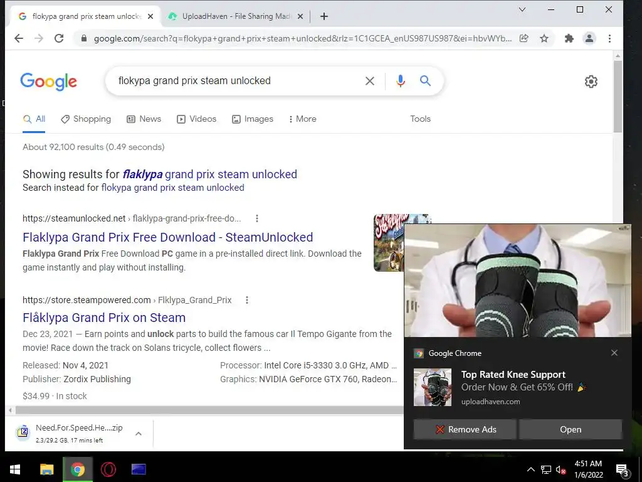The image size is (642, 482).
Task: Close the UploadHaven tab
Action: point(300,16)
